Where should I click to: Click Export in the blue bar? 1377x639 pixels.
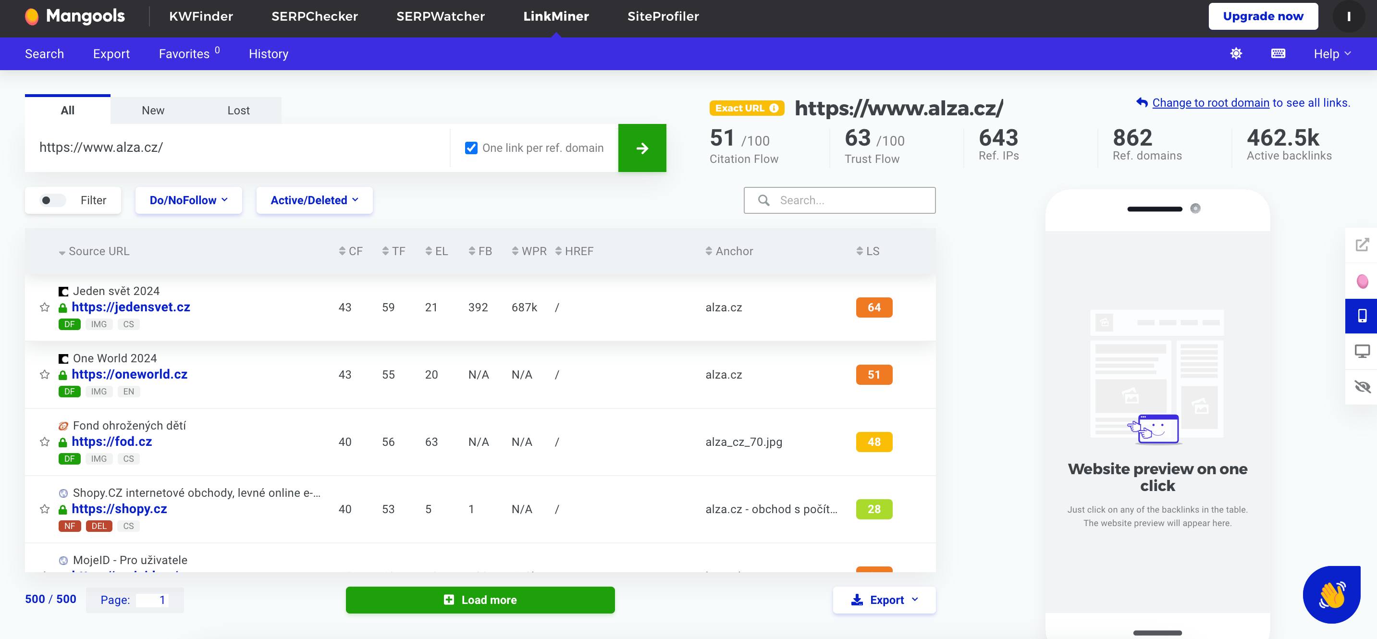(111, 53)
